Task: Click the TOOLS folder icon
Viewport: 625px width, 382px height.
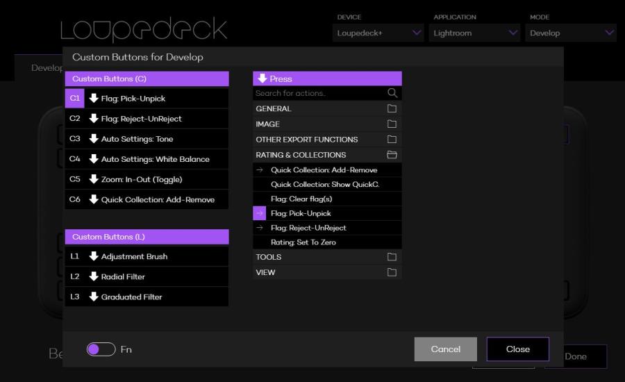Action: tap(392, 257)
